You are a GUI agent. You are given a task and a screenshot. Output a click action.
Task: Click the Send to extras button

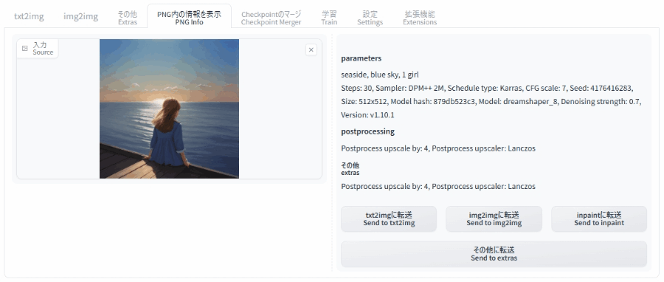(494, 254)
